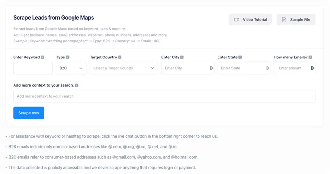This screenshot has width=330, height=174.
Task: Click info icon beside Target Country label
Action: coord(120,57)
